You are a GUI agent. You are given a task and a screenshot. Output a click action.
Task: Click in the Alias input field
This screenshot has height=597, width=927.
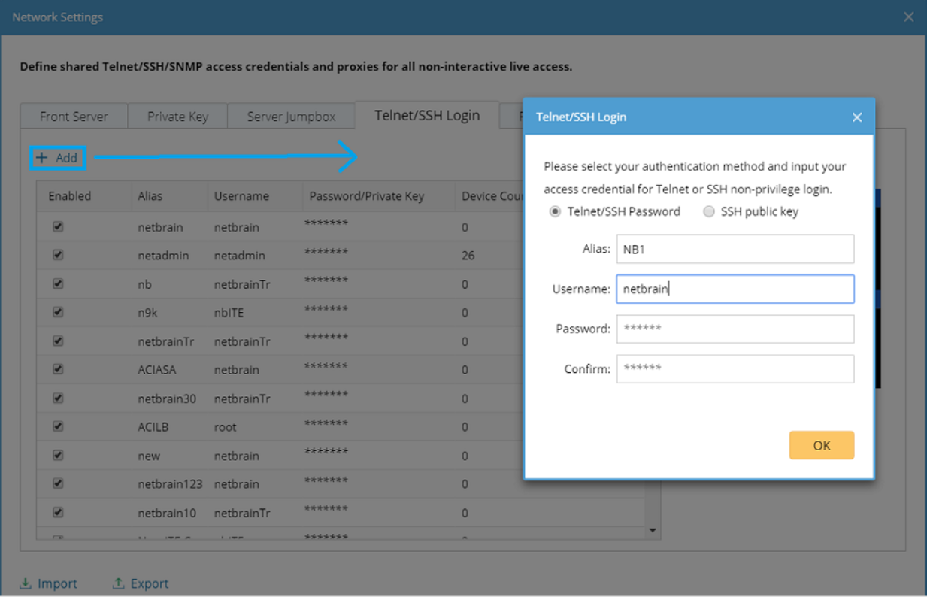(735, 249)
